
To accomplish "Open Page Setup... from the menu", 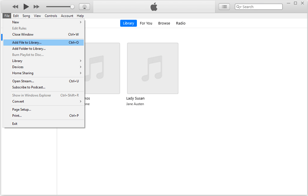I will click(x=44, y=109).
